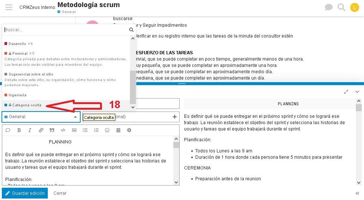Image resolution: width=364 pixels, height=200 pixels.
Task: Hide the preview with double chevron
Action: pos(357,193)
